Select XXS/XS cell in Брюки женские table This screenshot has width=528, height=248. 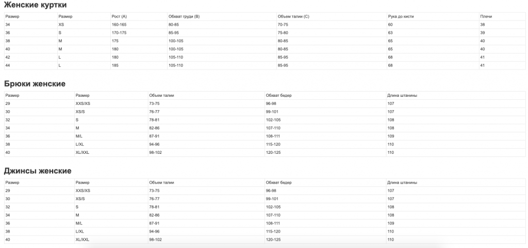click(83, 103)
